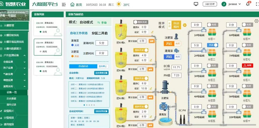
Task: Click the 注肥泵 pump graphic
Action: [165, 88]
